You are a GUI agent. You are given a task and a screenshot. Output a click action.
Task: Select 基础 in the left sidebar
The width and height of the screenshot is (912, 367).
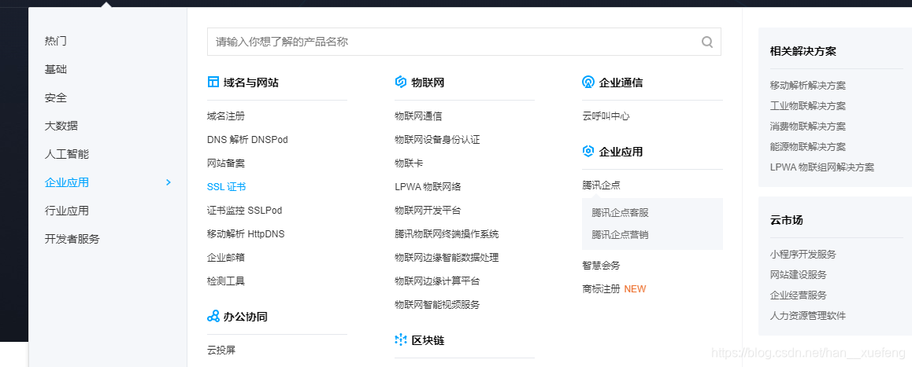56,70
